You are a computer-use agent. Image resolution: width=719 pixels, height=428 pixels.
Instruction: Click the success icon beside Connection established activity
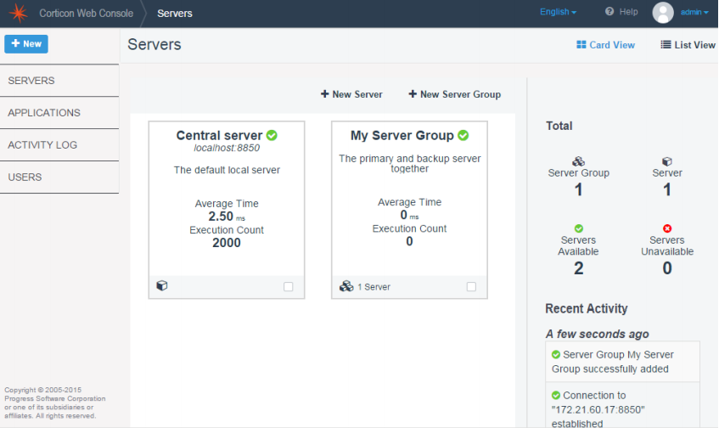click(x=556, y=396)
